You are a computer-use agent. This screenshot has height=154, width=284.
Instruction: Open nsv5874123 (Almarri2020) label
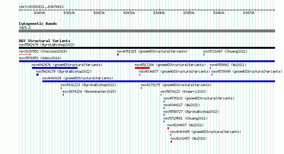click(183, 92)
